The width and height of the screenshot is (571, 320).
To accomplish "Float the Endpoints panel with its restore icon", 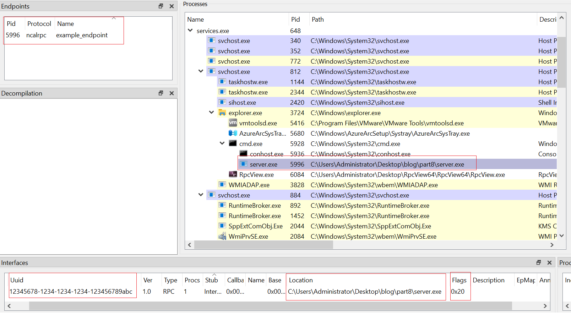I will coord(161,6).
